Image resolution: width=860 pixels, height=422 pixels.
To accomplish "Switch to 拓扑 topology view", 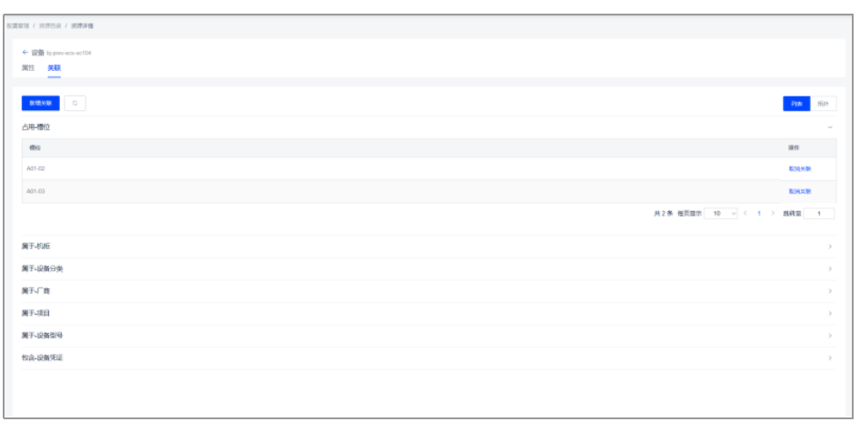I will (x=824, y=104).
